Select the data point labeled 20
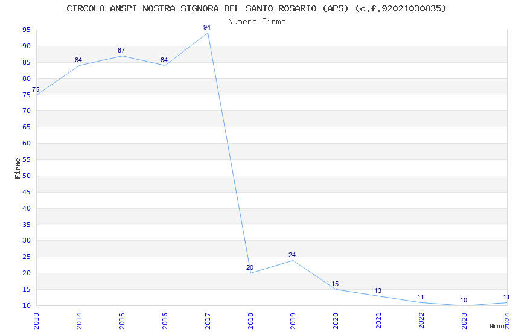 [x=250, y=267]
